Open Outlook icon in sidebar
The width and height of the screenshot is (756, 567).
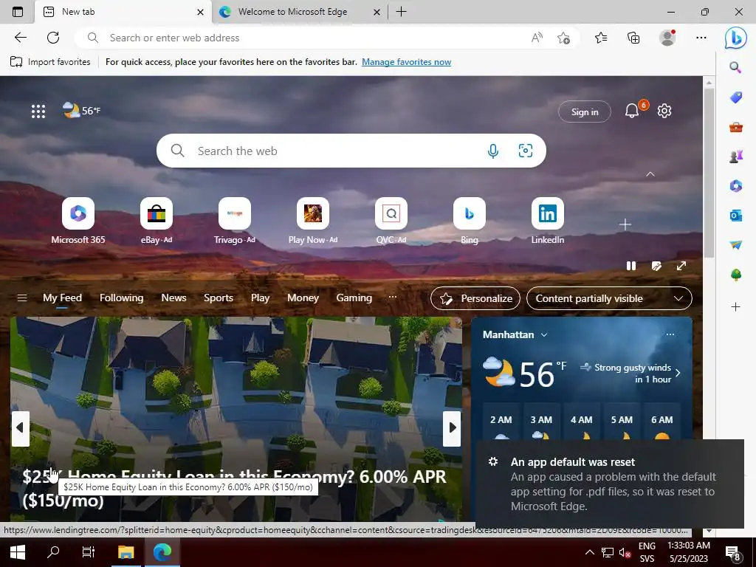coord(736,216)
